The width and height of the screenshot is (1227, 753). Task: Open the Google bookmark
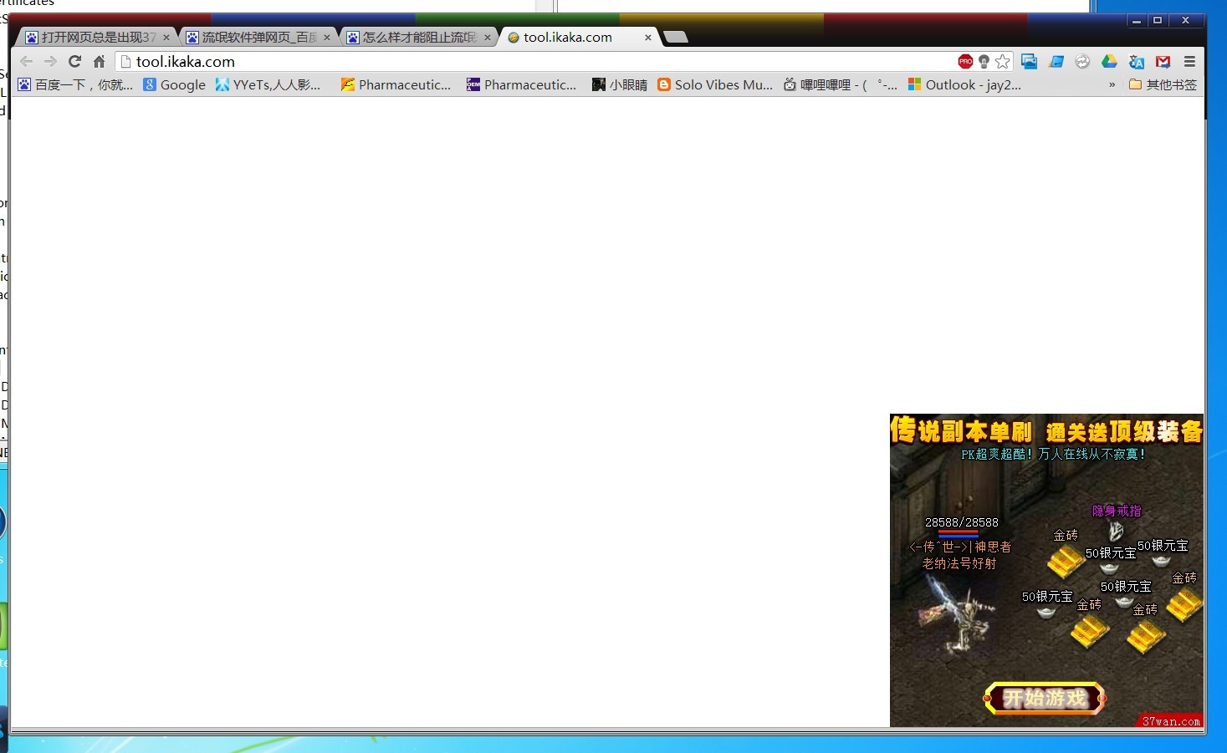point(174,84)
